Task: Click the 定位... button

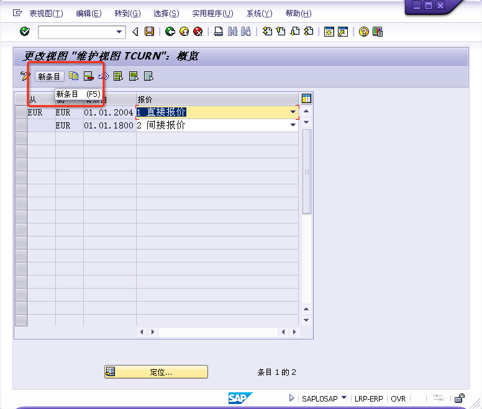Action: 156,372
